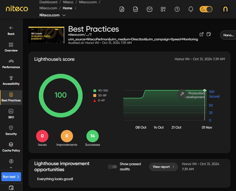Click the 90-100 green legend dot
Image resolution: width=236 pixels, height=191 pixels.
click(x=95, y=90)
